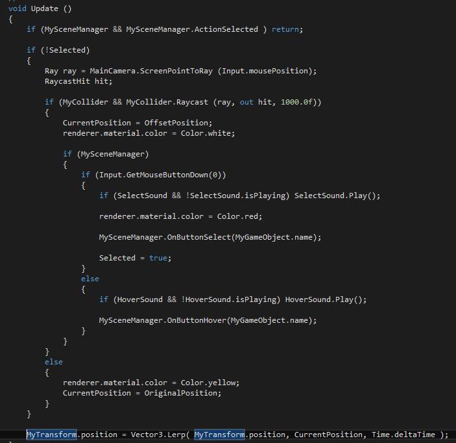The width and height of the screenshot is (456, 443).
Task: Click '!SelectSound.isPlaying' condition
Action: point(235,196)
